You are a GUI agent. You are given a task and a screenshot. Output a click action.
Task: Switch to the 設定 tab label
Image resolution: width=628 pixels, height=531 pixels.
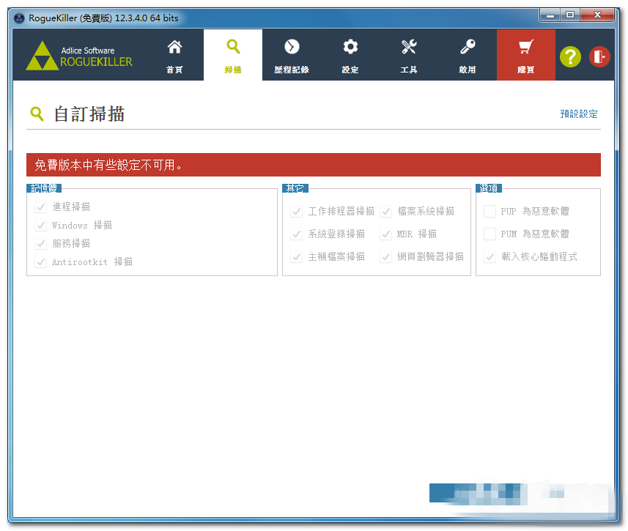(x=350, y=70)
